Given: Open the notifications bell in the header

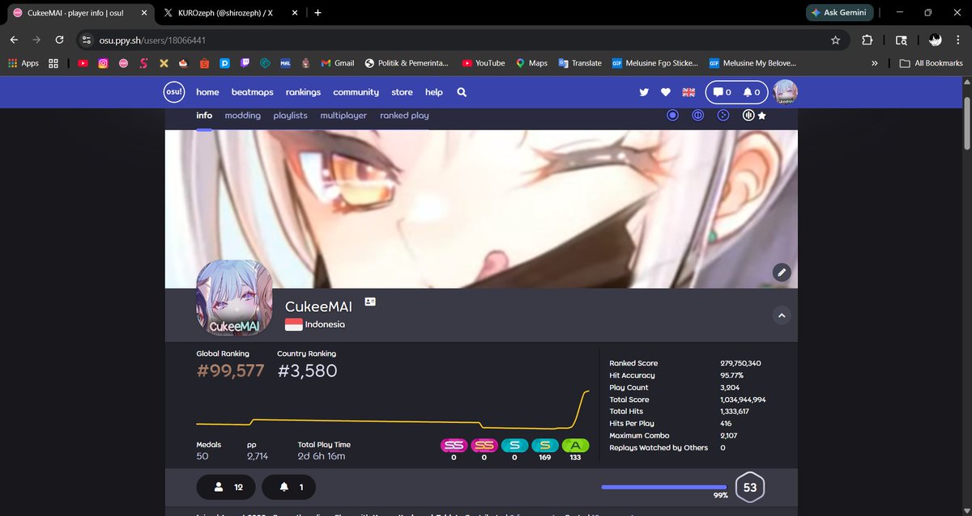Looking at the screenshot, I should (x=750, y=92).
